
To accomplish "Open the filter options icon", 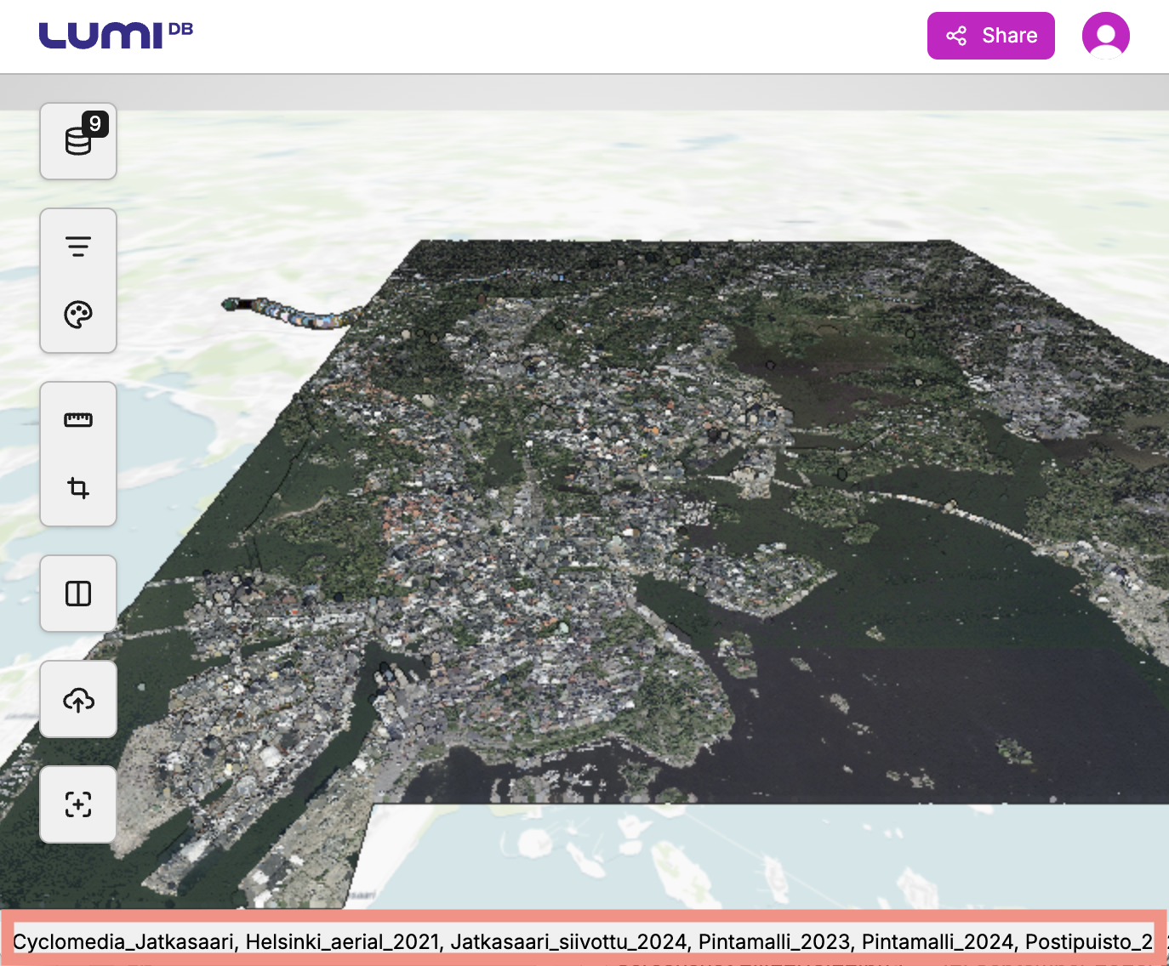I will tap(78, 247).
